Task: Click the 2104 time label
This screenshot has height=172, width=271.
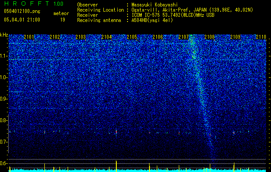Action: point(106,37)
